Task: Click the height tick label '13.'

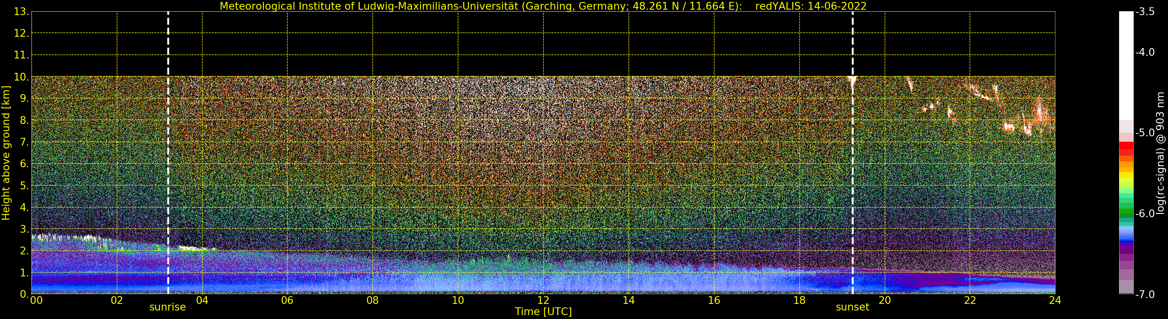Action: coord(21,12)
